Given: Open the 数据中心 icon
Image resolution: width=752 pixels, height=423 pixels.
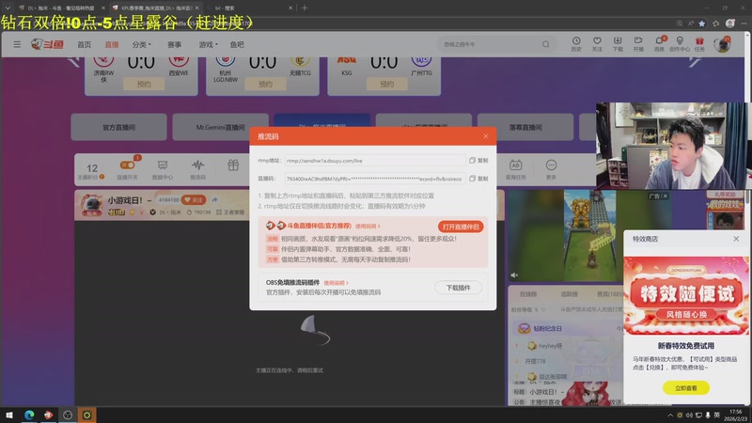Looking at the screenshot, I should point(163,169).
